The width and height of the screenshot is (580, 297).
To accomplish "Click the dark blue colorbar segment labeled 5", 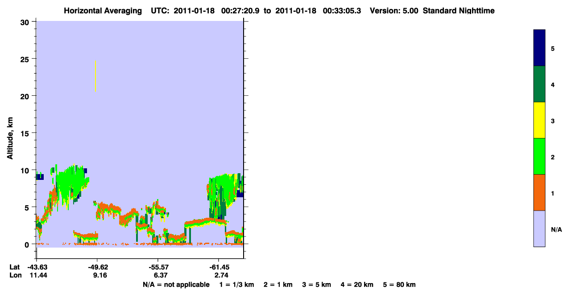I will point(539,48).
